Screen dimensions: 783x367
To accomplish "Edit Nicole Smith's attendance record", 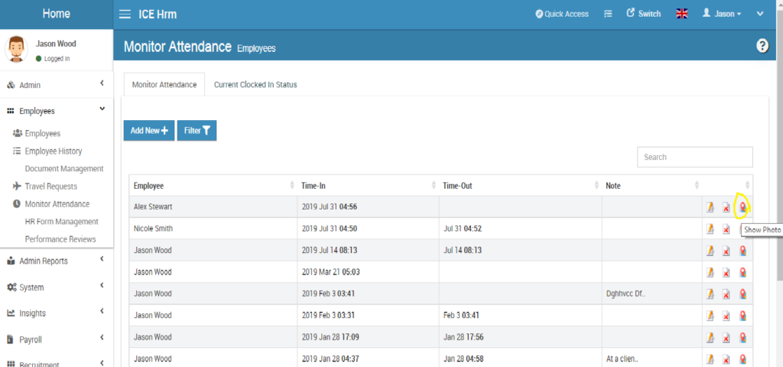I will pos(710,229).
